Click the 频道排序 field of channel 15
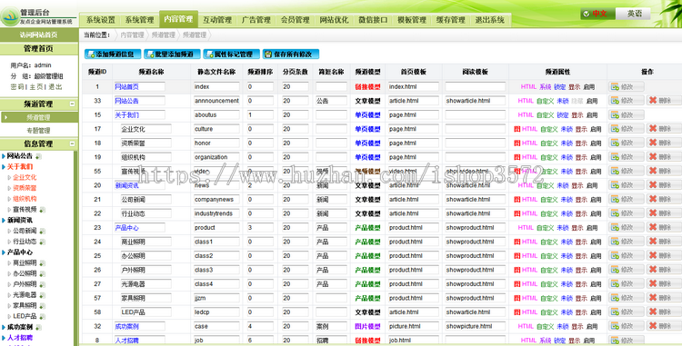This screenshot has height=346, width=682. tap(260, 115)
